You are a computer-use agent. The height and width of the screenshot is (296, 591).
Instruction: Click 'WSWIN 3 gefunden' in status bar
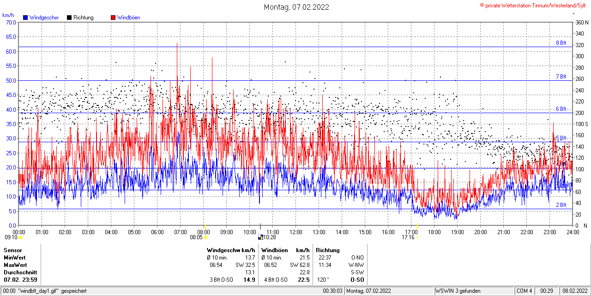(x=458, y=291)
